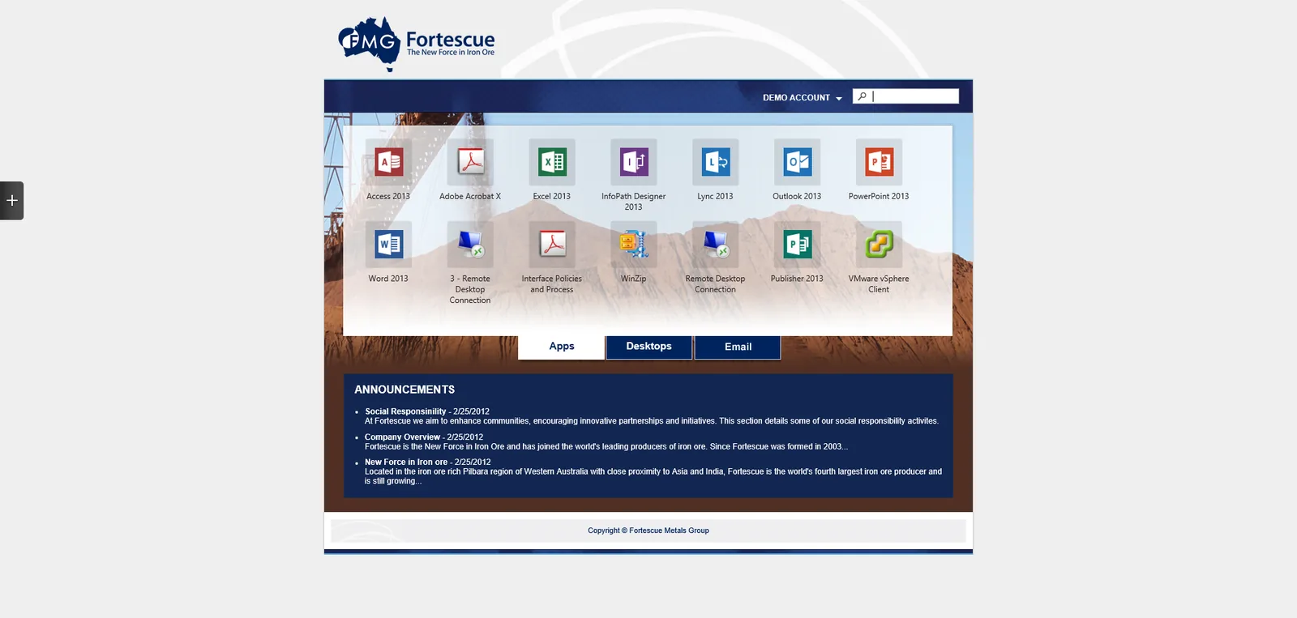
Task: Open InfoPath Designer 2013 icon
Action: click(634, 162)
